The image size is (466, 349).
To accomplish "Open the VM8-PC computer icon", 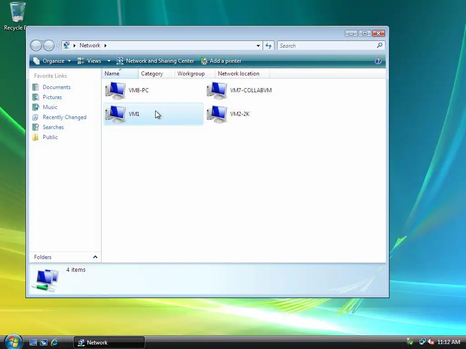I will point(115,90).
